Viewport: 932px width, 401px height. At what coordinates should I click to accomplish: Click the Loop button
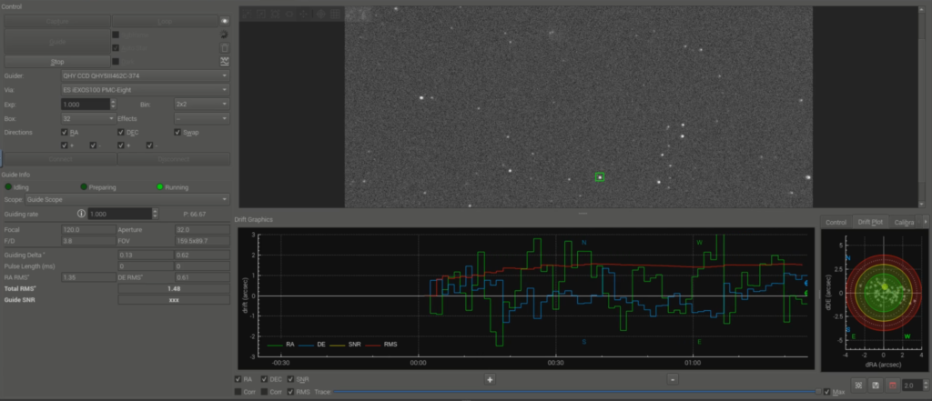[165, 22]
